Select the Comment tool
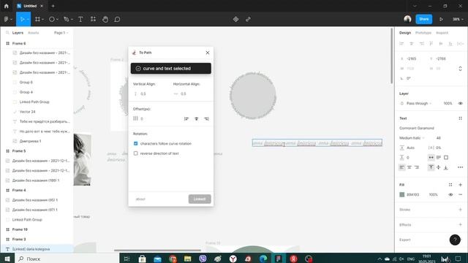The width and height of the screenshot is (468, 263). pos(117,20)
